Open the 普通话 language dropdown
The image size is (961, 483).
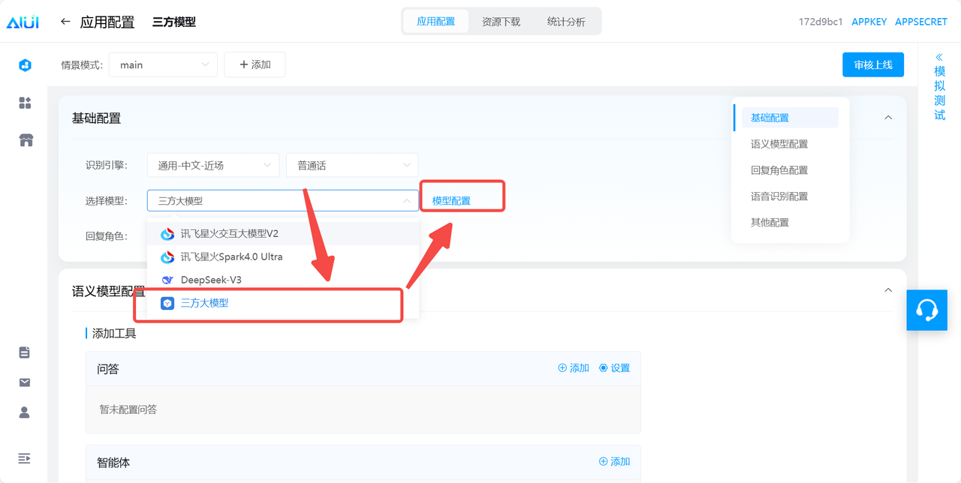tap(352, 165)
